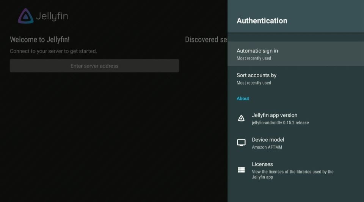Click the Jellyfin app version row

click(296, 119)
